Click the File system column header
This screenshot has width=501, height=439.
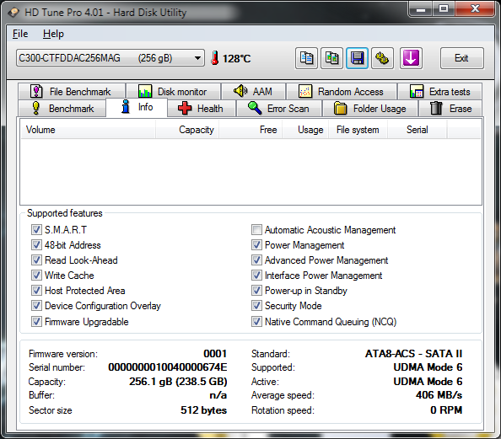[358, 130]
